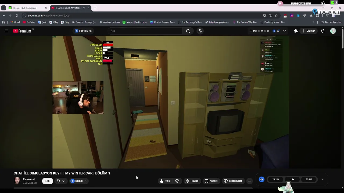Open the Chrome three-dot menu
The width and height of the screenshot is (344, 193).
pos(340,16)
